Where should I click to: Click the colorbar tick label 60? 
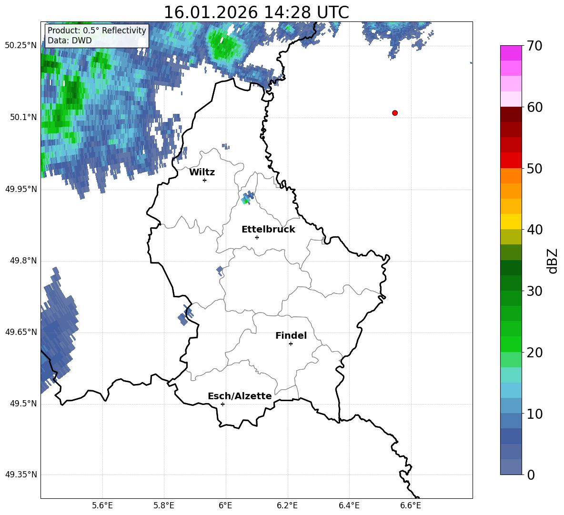pos(534,107)
